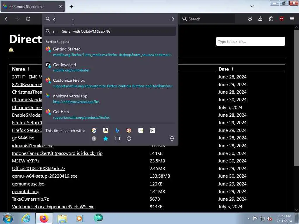Search this time with DuckDuckGo
Viewport: 299px width, 224px height.
[129, 130]
